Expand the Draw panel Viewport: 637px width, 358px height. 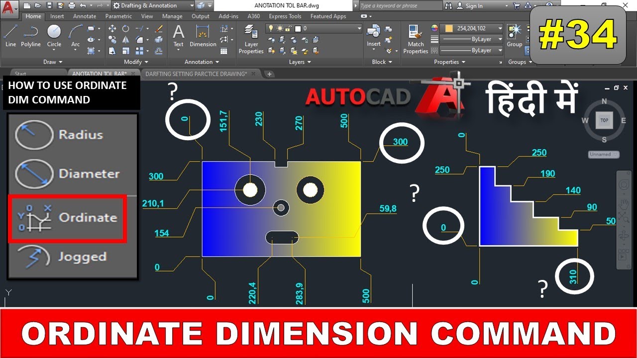pyautogui.click(x=53, y=62)
